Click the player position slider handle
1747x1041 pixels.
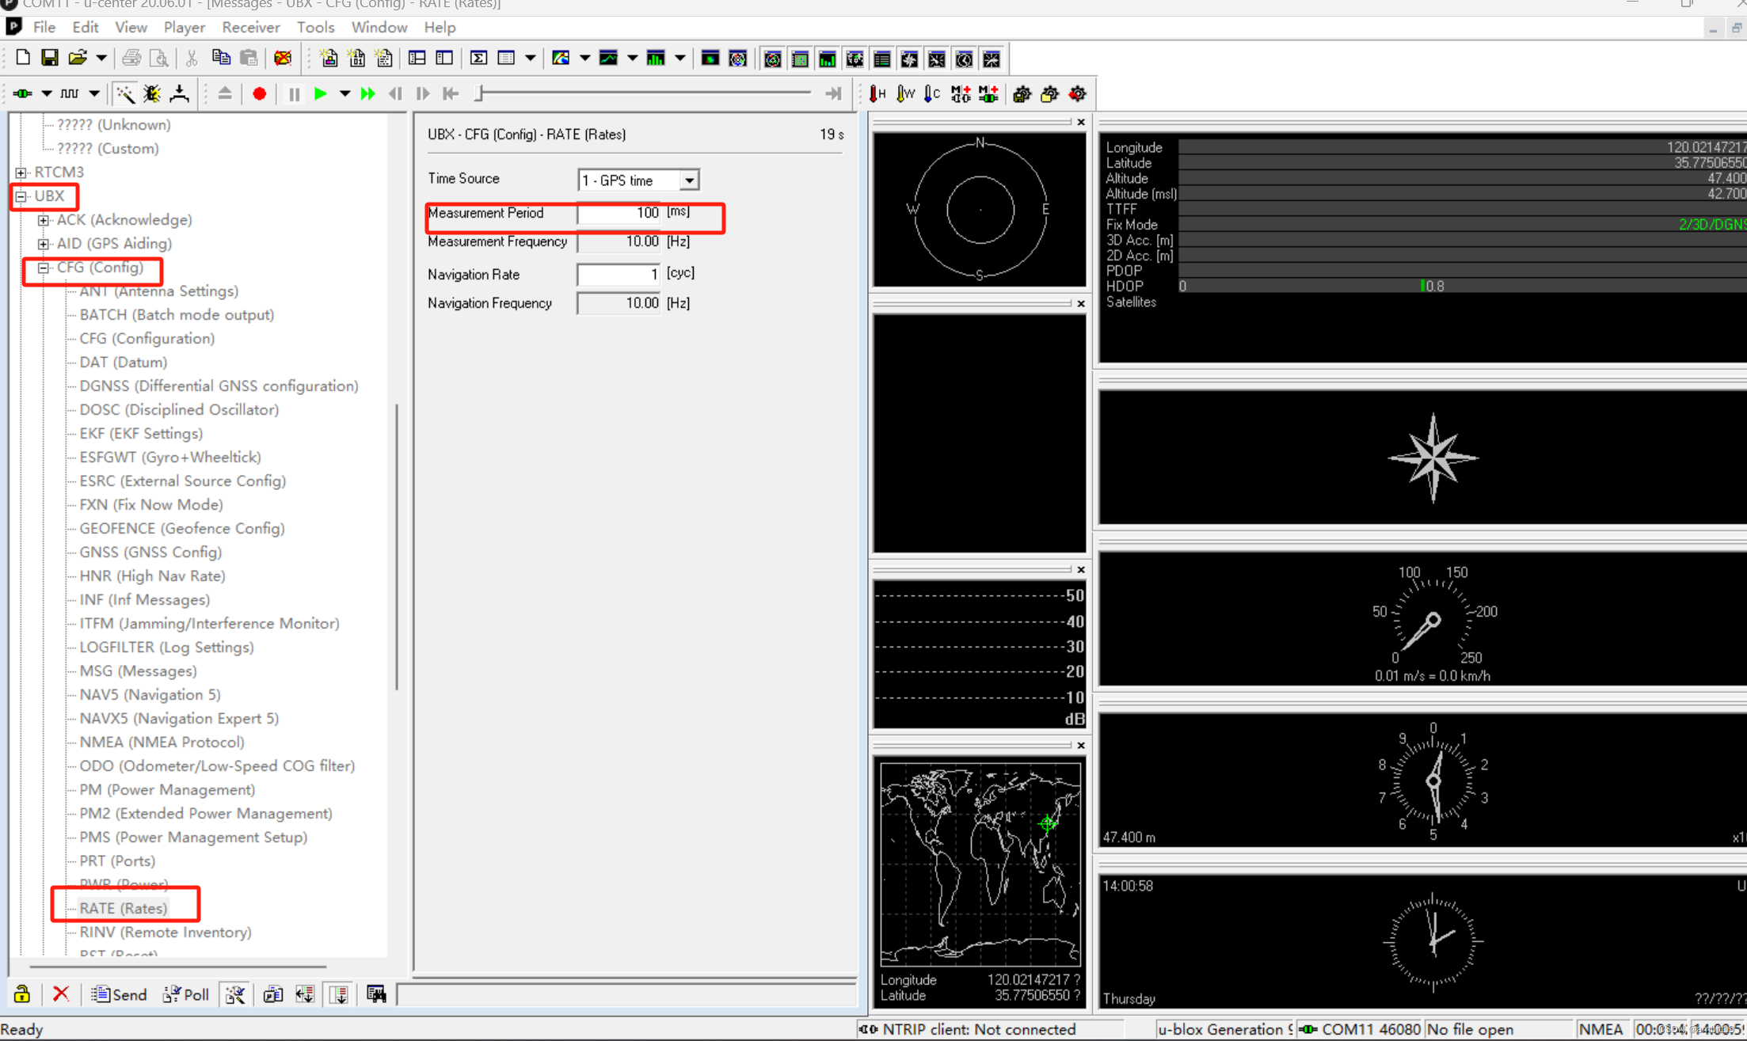click(x=479, y=94)
